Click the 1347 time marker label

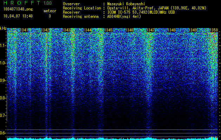coord(150,30)
